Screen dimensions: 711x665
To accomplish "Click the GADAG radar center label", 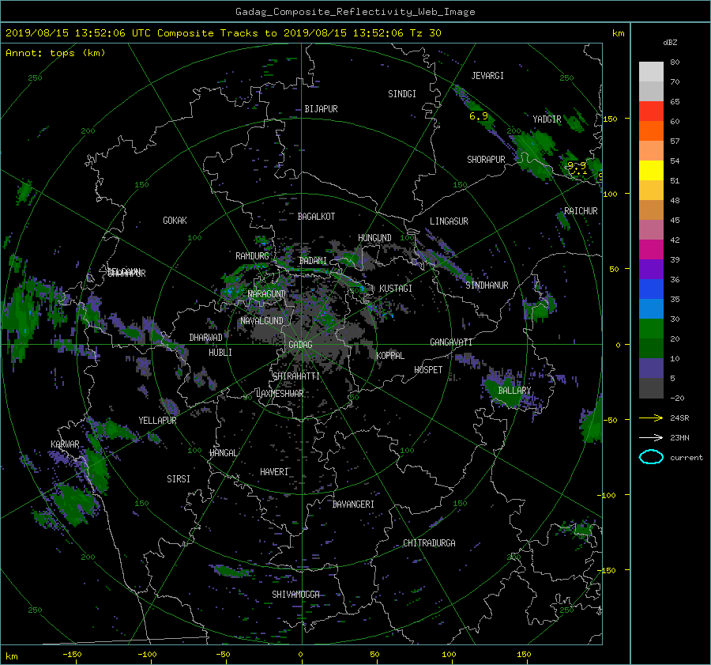I will (300, 345).
